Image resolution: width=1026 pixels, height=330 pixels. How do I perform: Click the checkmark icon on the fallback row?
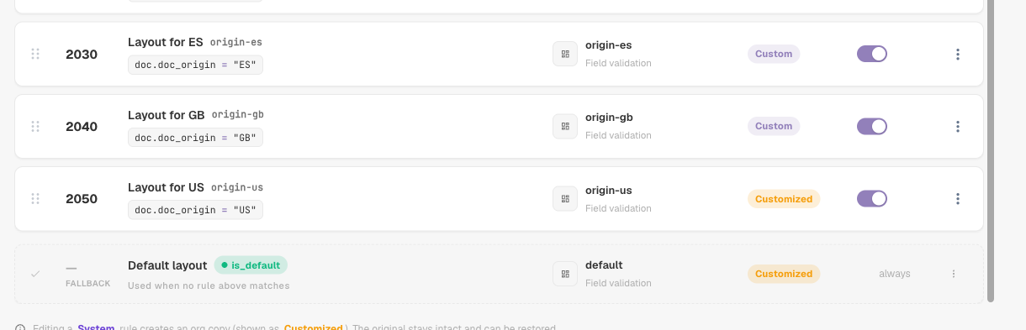click(35, 274)
